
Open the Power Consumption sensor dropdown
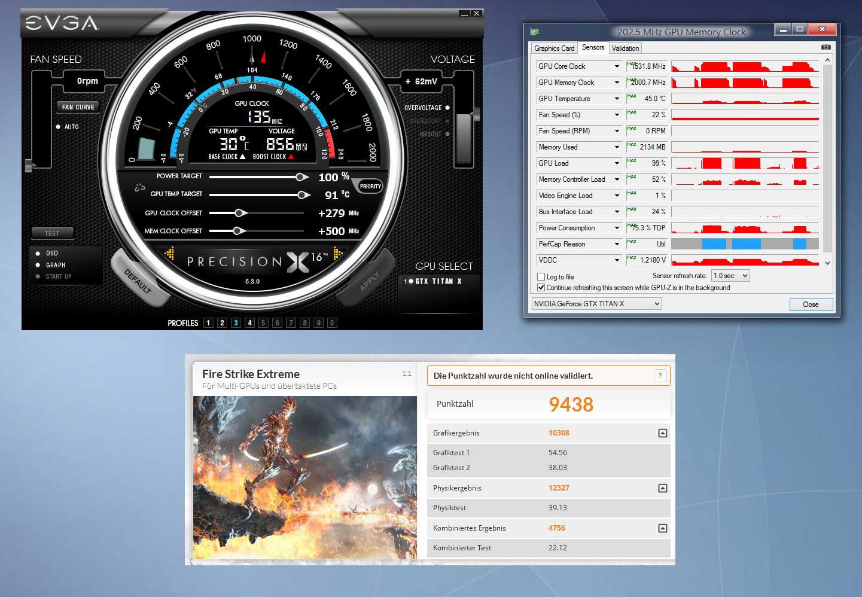tap(617, 228)
